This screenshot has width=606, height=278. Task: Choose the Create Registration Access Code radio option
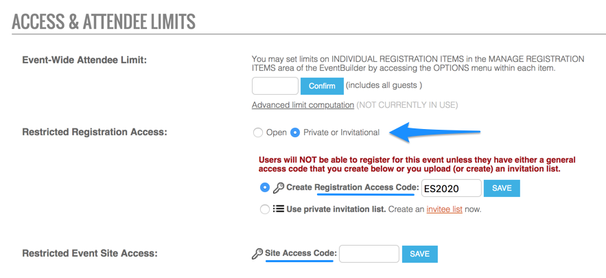265,187
